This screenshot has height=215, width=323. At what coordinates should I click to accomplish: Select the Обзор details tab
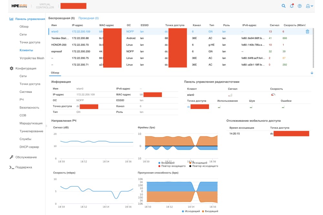pos(55,73)
